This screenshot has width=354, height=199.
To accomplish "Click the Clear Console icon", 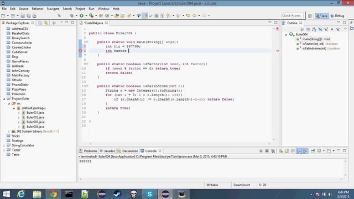I will click(280, 151).
